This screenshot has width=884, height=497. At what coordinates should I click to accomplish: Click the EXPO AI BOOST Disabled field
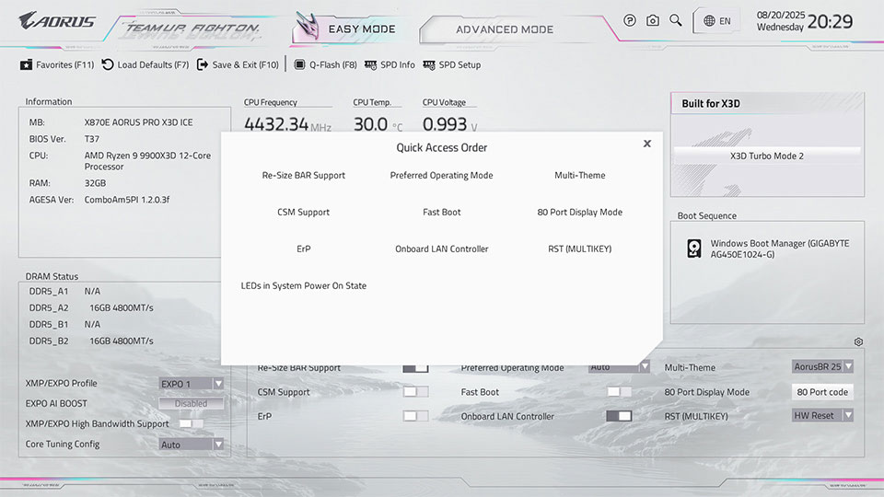coord(192,403)
